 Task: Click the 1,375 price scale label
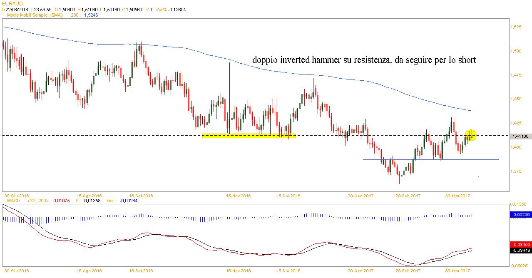click(515, 171)
